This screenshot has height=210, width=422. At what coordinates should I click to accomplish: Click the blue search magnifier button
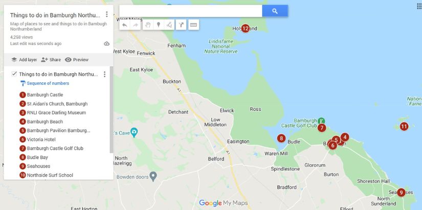point(275,11)
